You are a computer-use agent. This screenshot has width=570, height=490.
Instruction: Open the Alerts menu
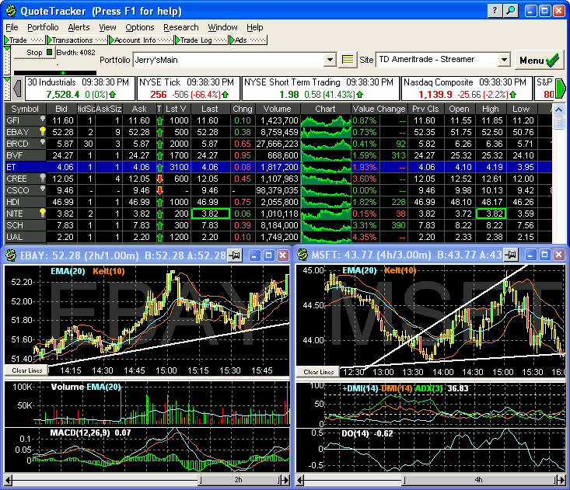79,27
